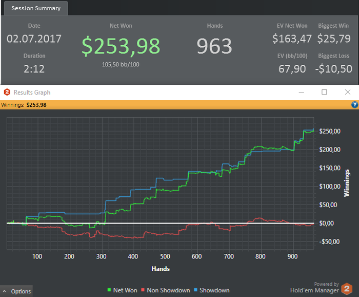
Task: Toggle the Showdown legend swatch
Action: (195, 290)
